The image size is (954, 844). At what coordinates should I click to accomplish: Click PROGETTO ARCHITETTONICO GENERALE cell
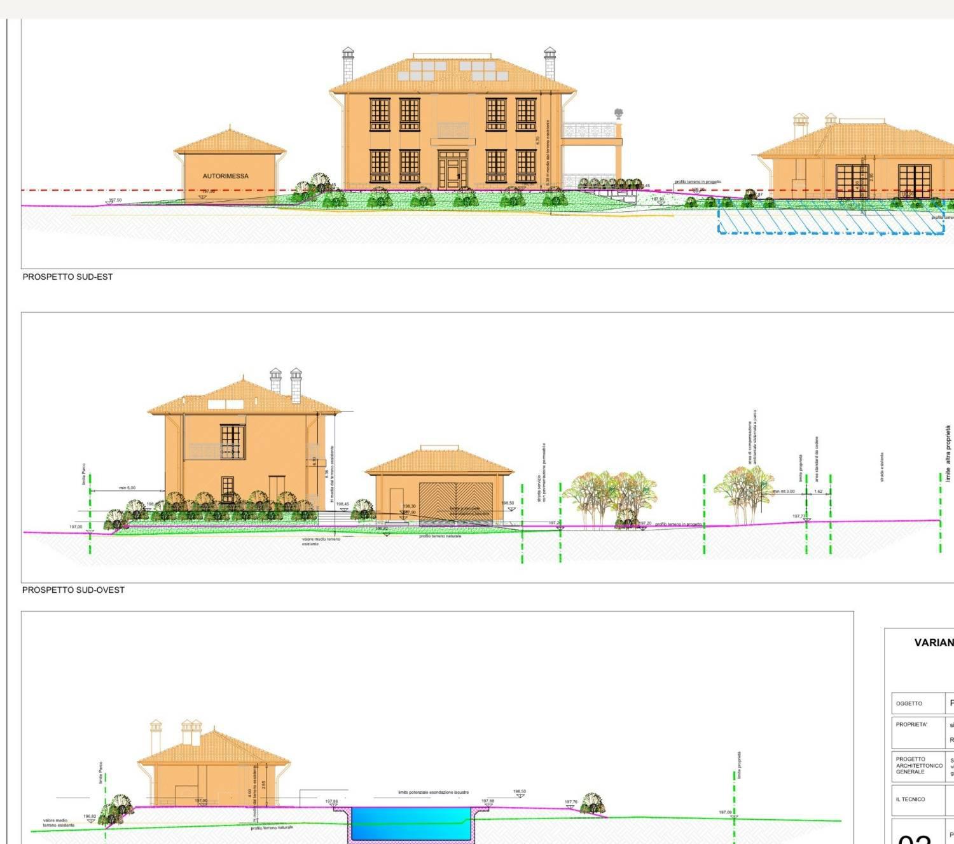pyautogui.click(x=918, y=765)
